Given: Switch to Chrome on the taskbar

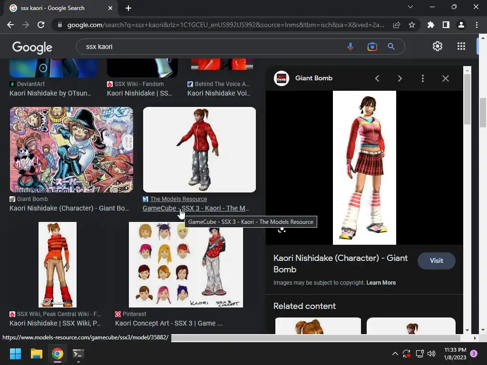Looking at the screenshot, I should click(58, 354).
